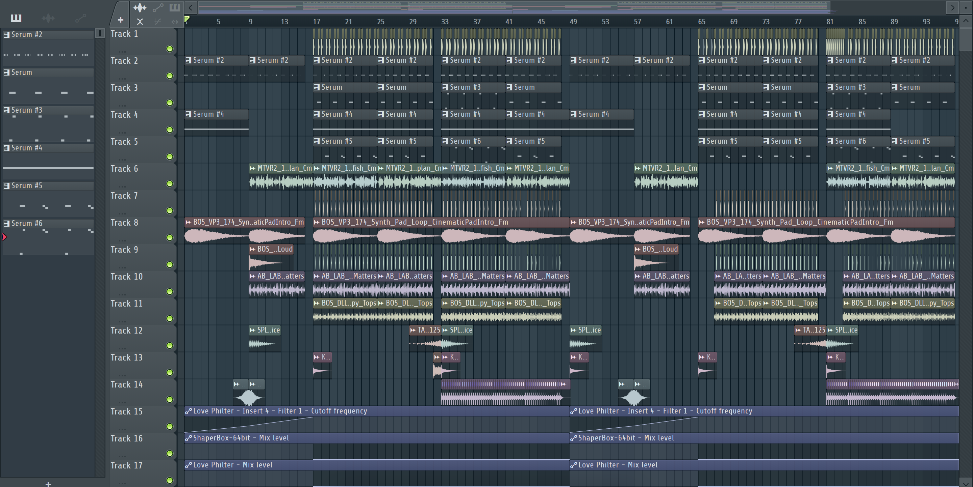Click the playlist vertical scrollbar up arrow
Screen dimensions: 973x487
coord(966,21)
